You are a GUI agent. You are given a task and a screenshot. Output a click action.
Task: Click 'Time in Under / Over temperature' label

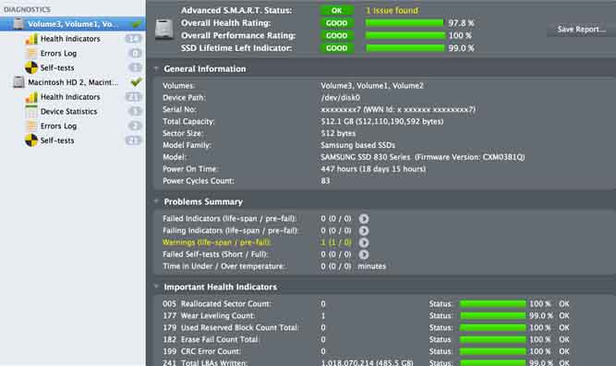point(223,266)
